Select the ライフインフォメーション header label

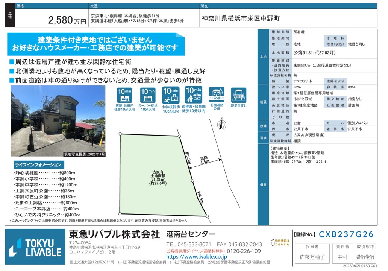click(x=38, y=165)
